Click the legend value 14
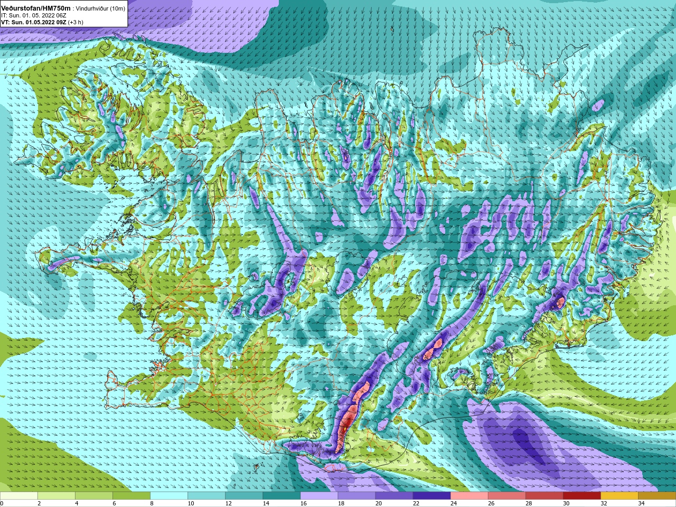 point(266,503)
